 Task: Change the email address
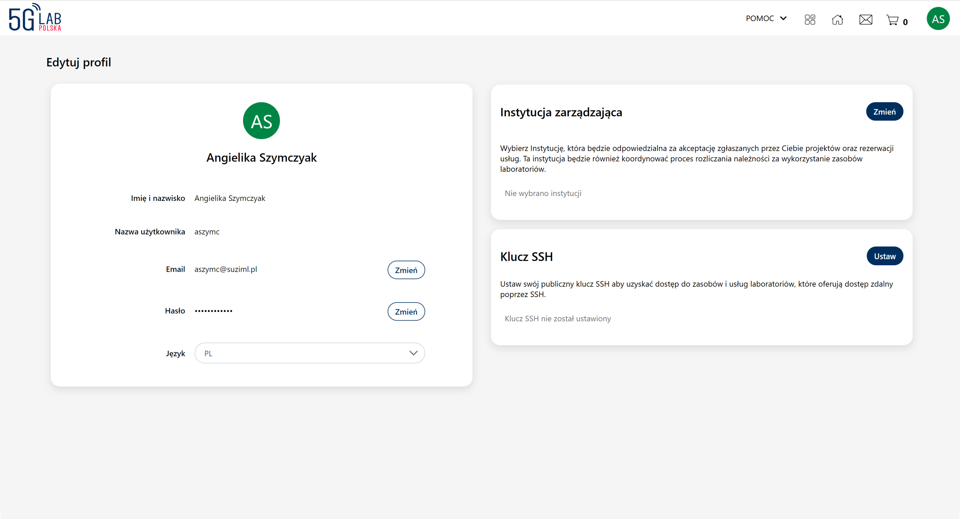coord(406,270)
